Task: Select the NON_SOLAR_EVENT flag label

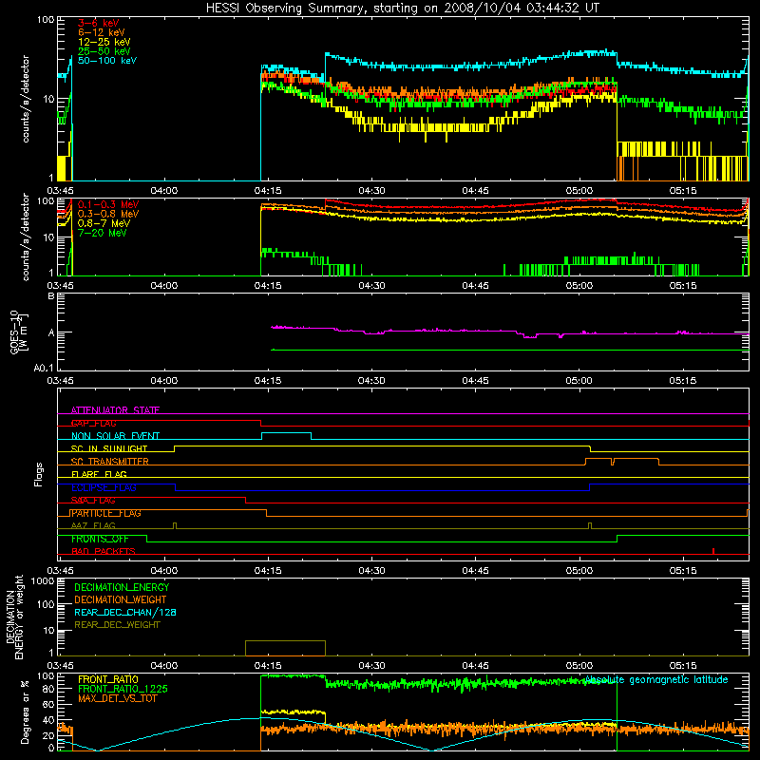Action: tap(115, 436)
